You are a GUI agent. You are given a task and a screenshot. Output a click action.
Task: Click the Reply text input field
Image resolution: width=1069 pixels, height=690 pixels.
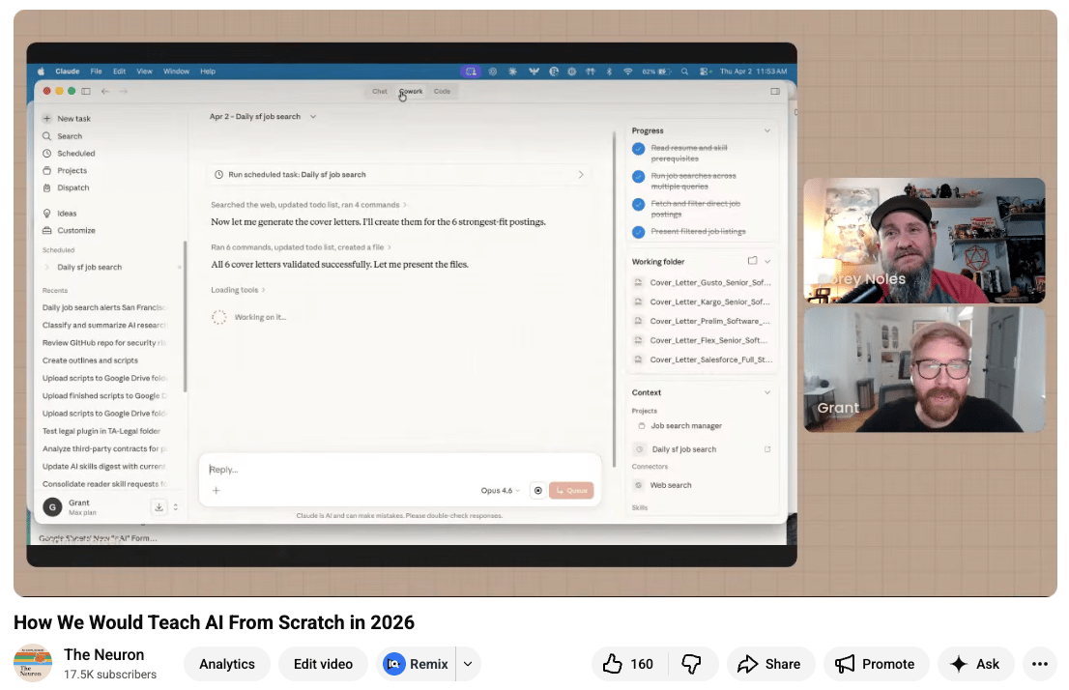pyautogui.click(x=387, y=470)
